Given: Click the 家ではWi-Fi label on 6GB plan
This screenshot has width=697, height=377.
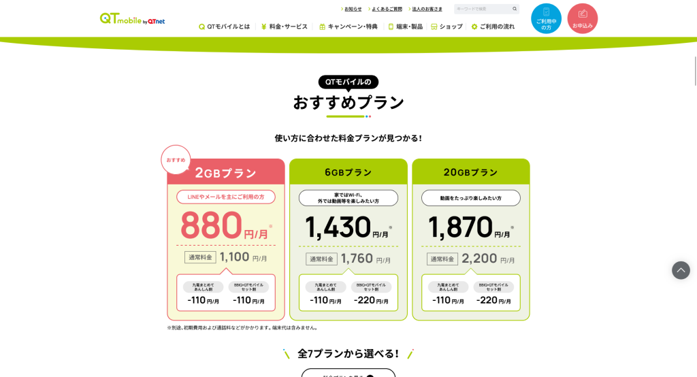Looking at the screenshot, I should tap(348, 198).
